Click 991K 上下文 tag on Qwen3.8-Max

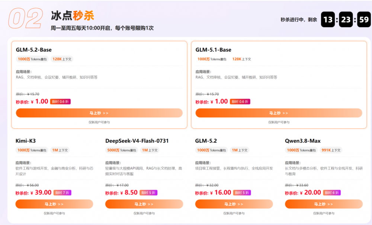click(331, 150)
